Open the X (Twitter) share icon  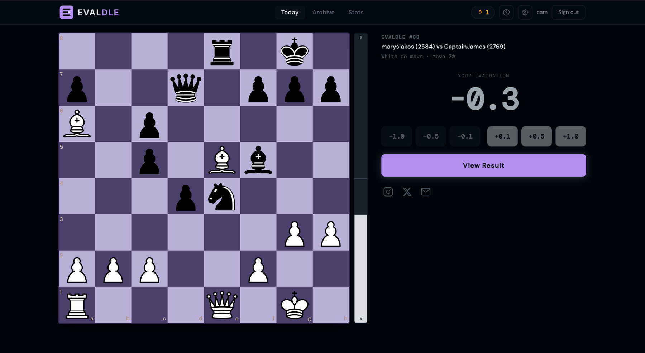coord(407,192)
